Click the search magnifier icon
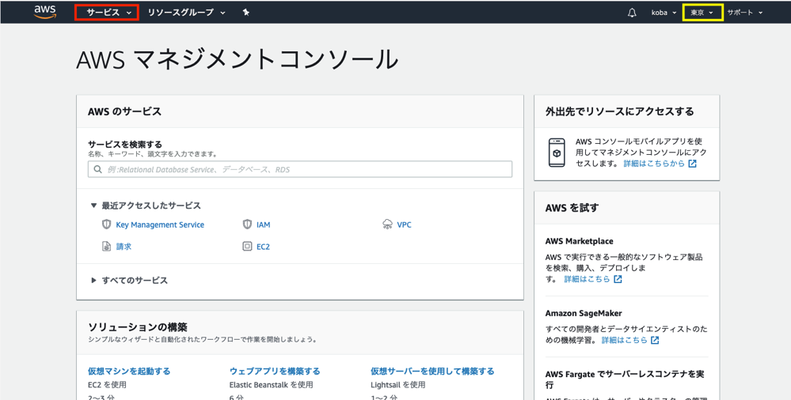Image resolution: width=791 pixels, height=400 pixels. (98, 169)
